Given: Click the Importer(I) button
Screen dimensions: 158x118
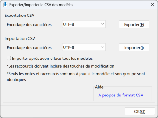Looking at the screenshot, I should click(x=134, y=47).
